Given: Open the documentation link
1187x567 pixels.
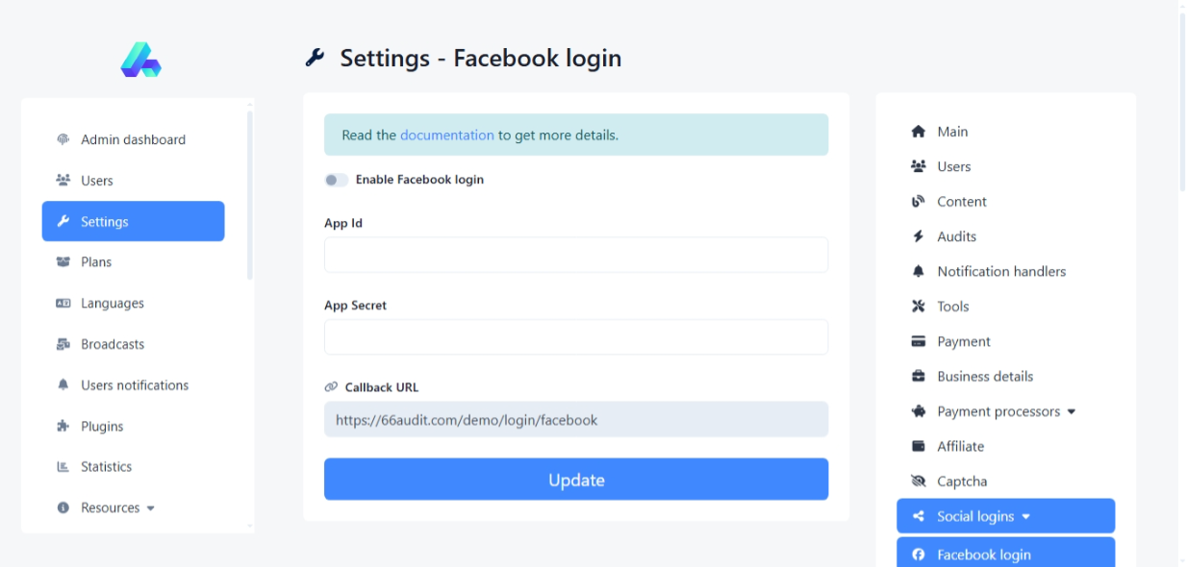Looking at the screenshot, I should pos(446,136).
